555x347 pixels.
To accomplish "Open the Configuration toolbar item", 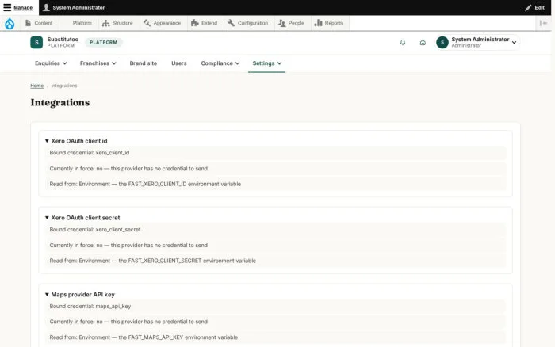I will tap(247, 23).
